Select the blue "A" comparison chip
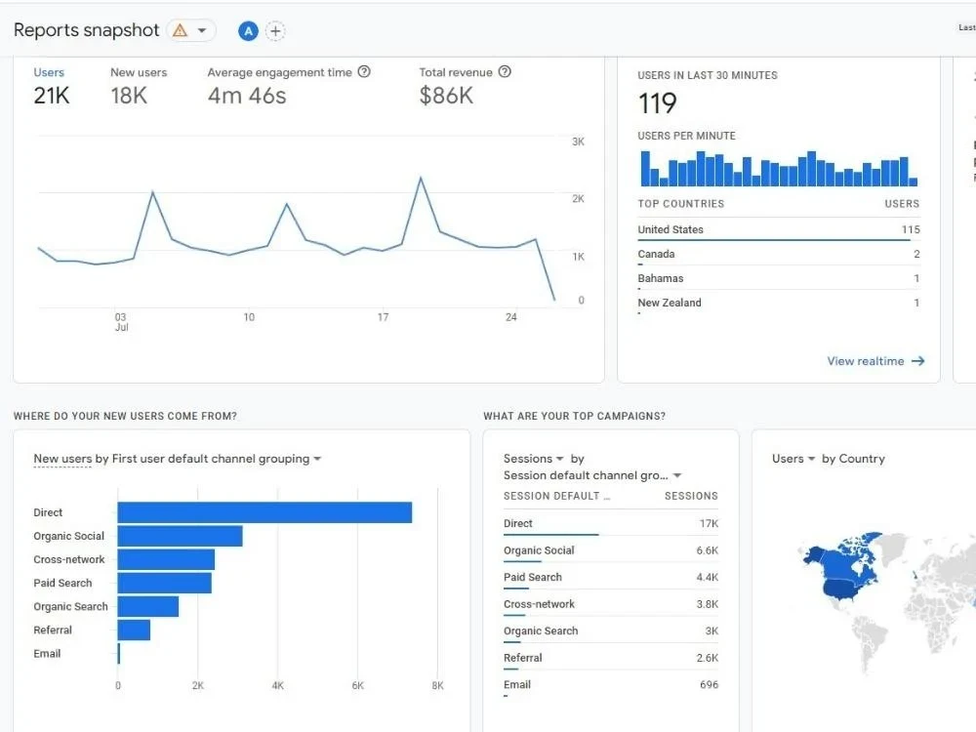 pos(249,30)
